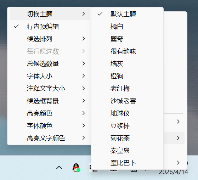Select the 橙狗 theme
198x180 pixels.
pos(127,76)
